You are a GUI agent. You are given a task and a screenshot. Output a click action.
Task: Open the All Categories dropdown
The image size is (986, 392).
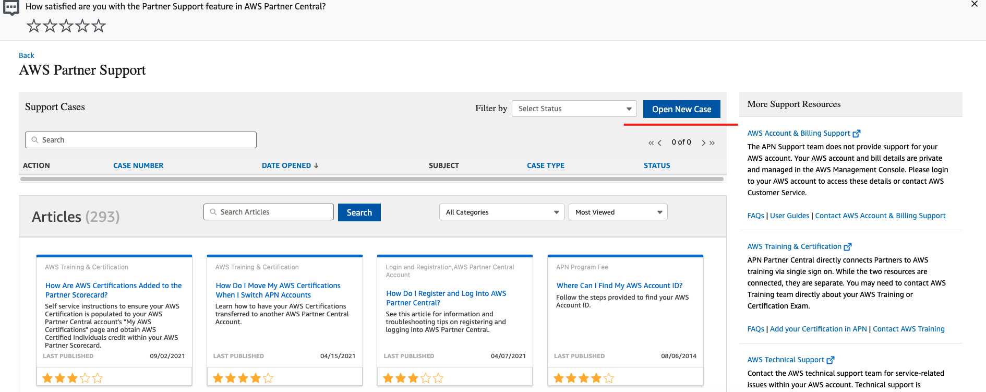click(502, 212)
